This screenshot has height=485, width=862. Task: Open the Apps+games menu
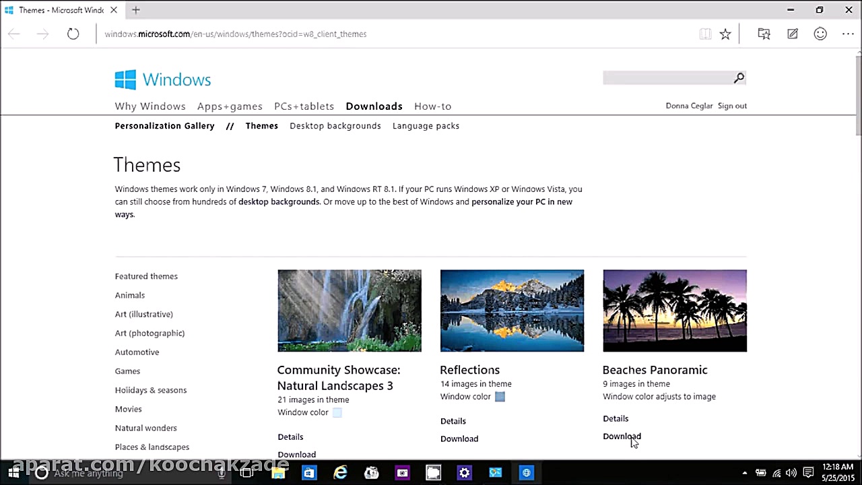(230, 106)
